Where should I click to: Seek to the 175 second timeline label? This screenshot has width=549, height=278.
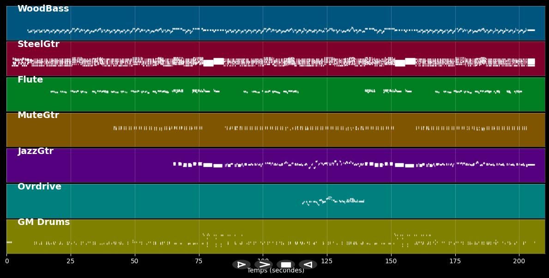point(455,261)
